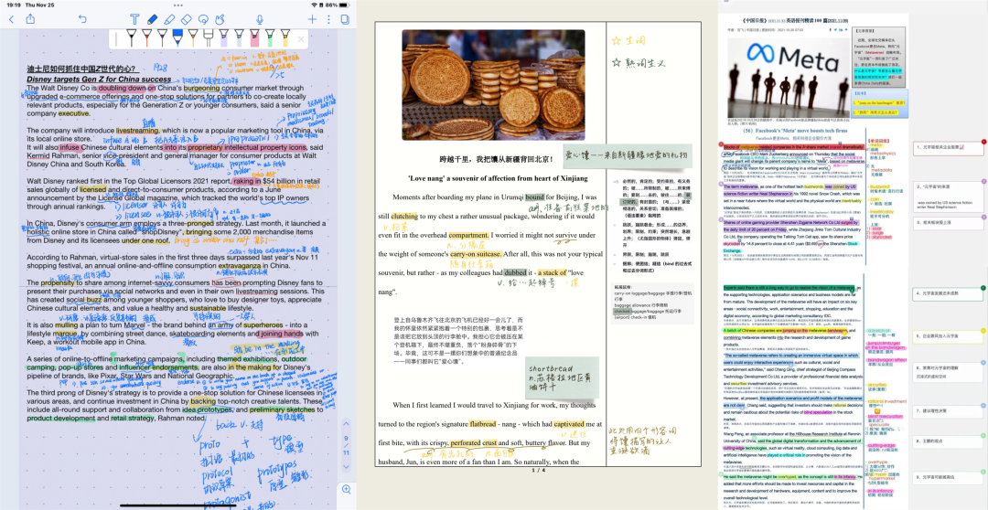
Task: Click the 'Disney targets Gen Z' headline
Action: click(x=99, y=80)
